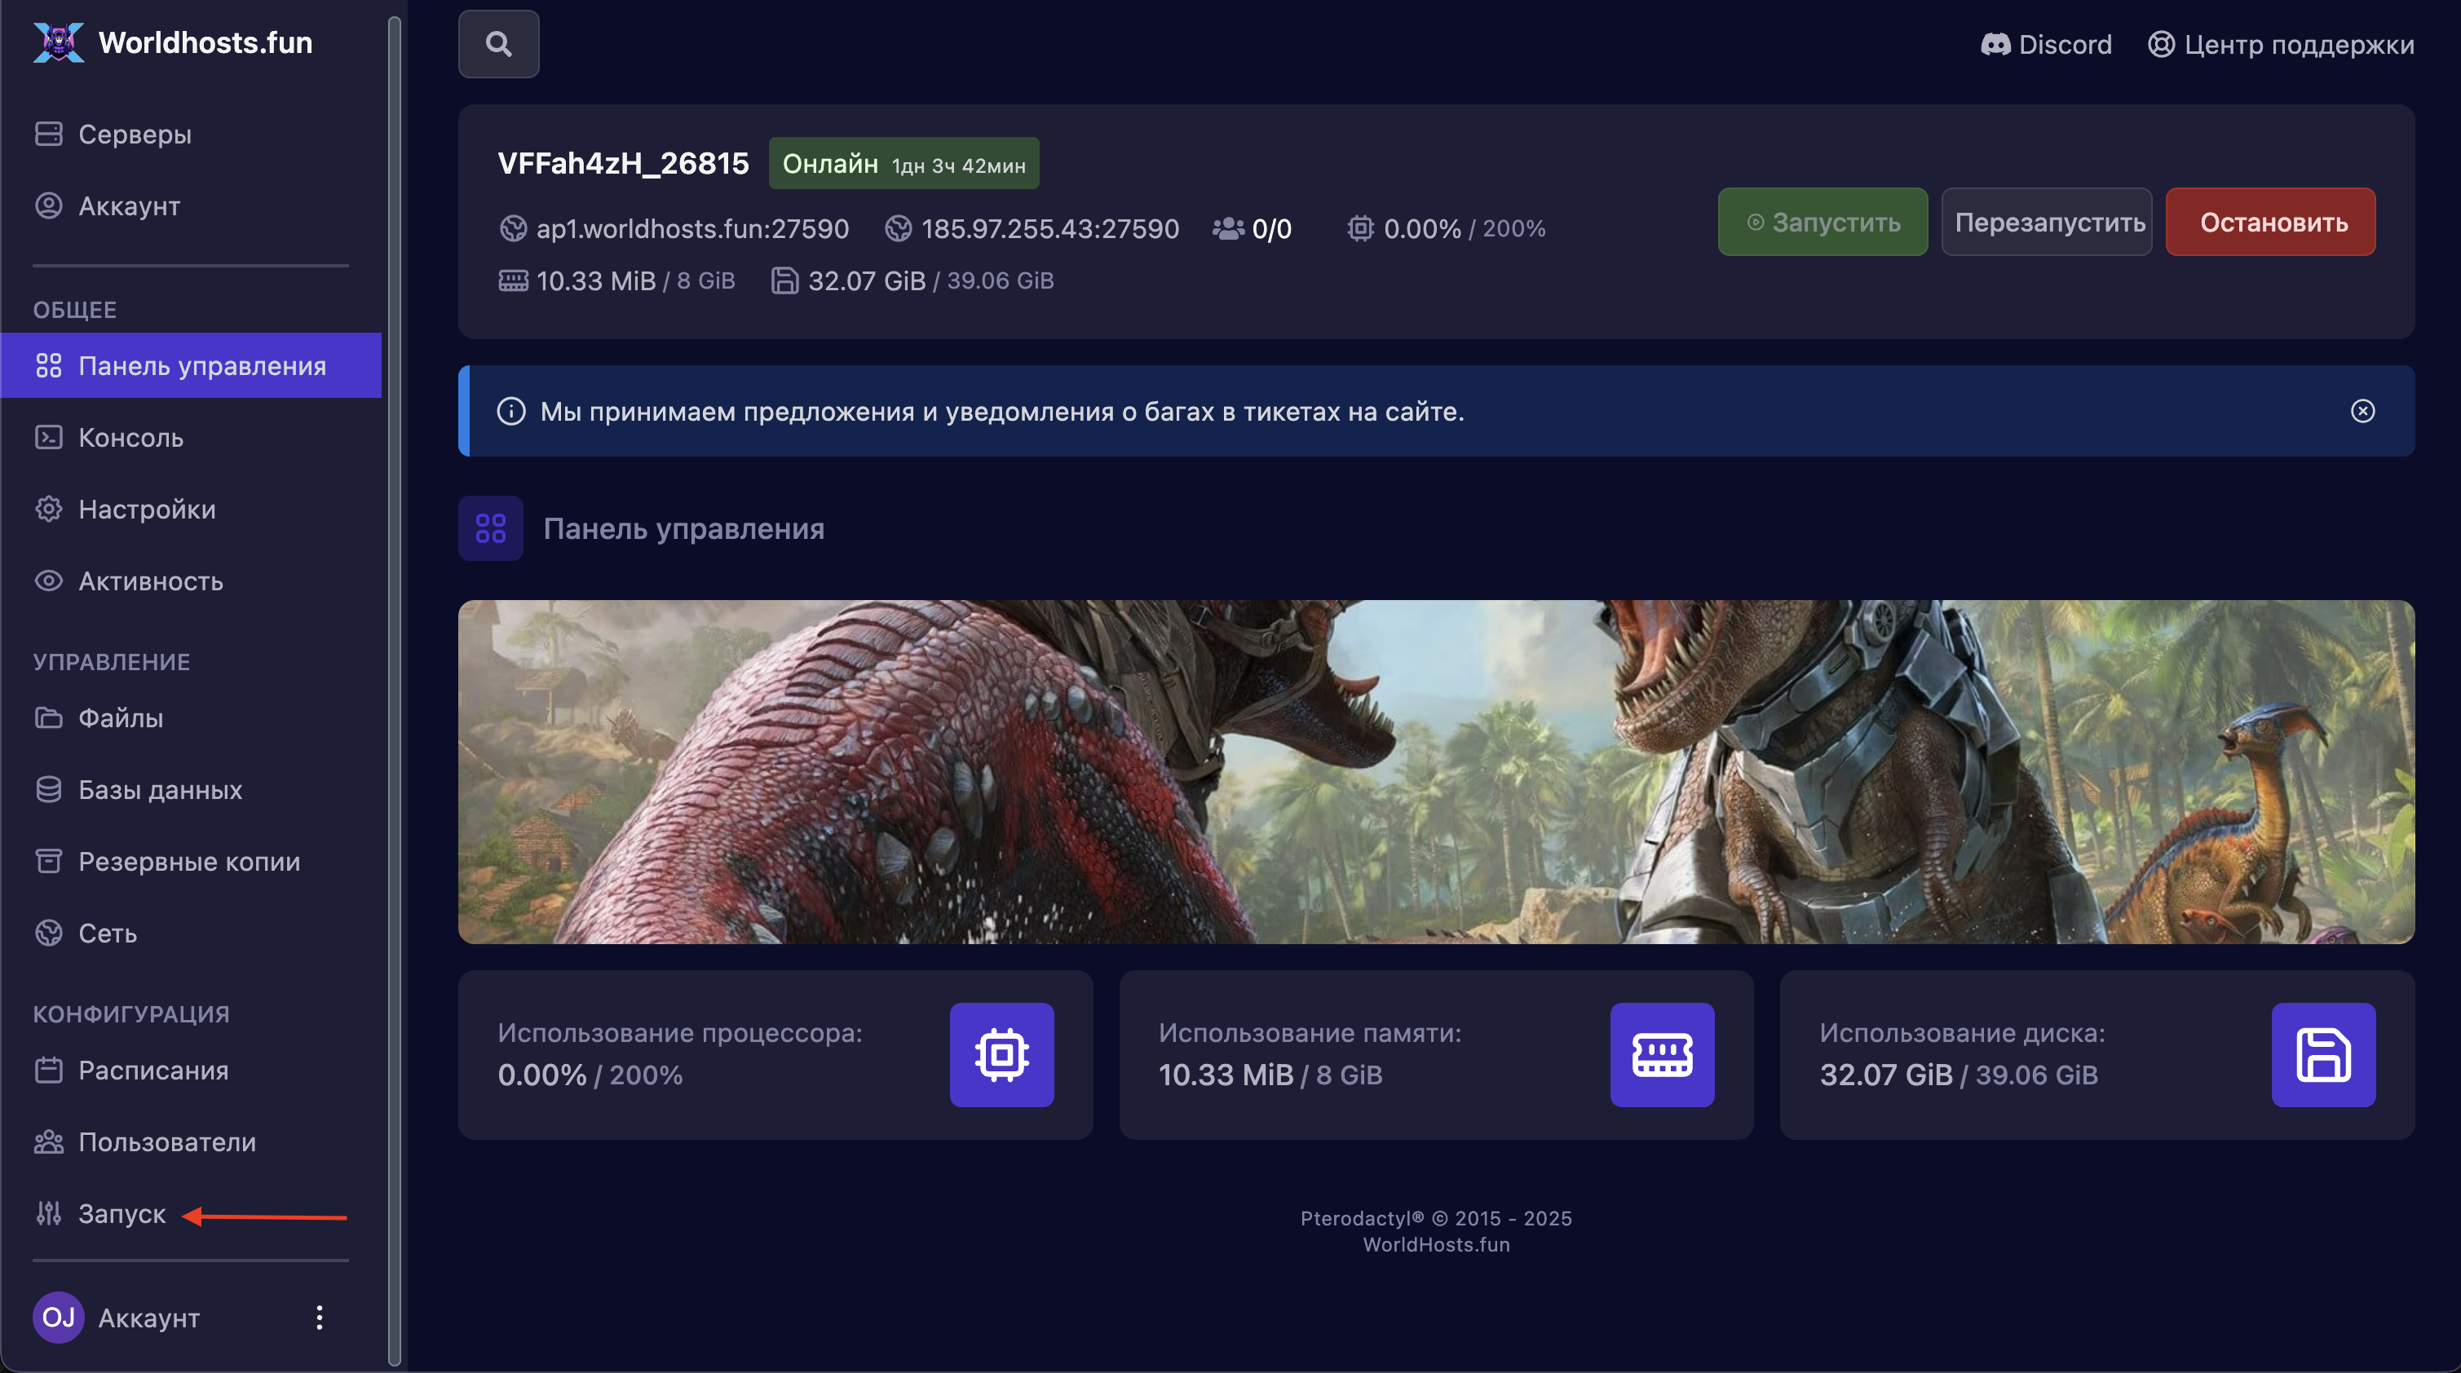Viewport: 2461px width, 1373px height.
Task: Click the Панель управления grid icon heading
Action: click(490, 528)
